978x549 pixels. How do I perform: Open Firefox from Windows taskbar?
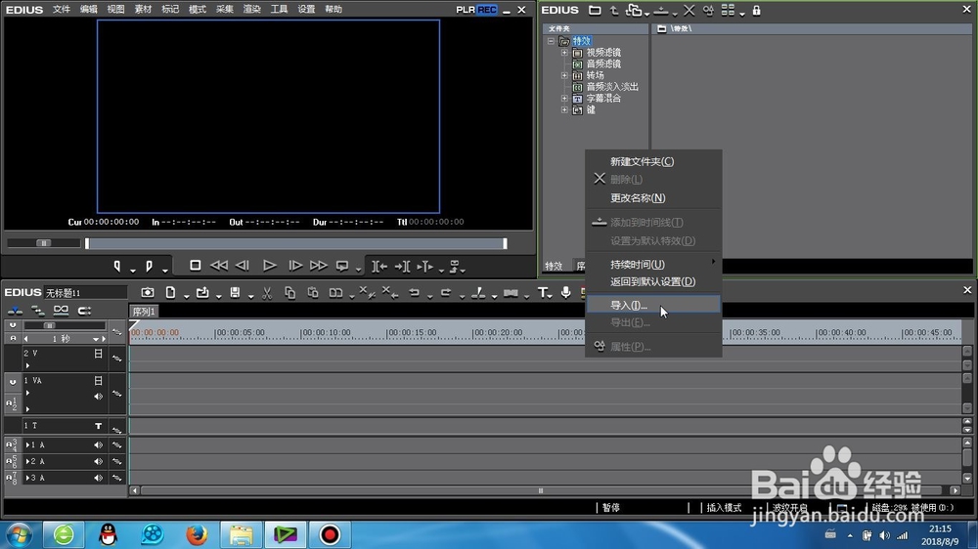click(x=197, y=534)
